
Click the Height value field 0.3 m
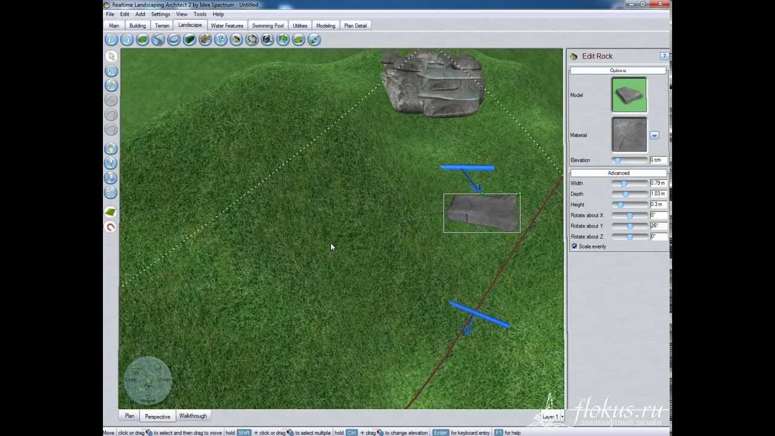[x=658, y=205]
